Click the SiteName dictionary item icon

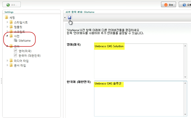coord(16,40)
